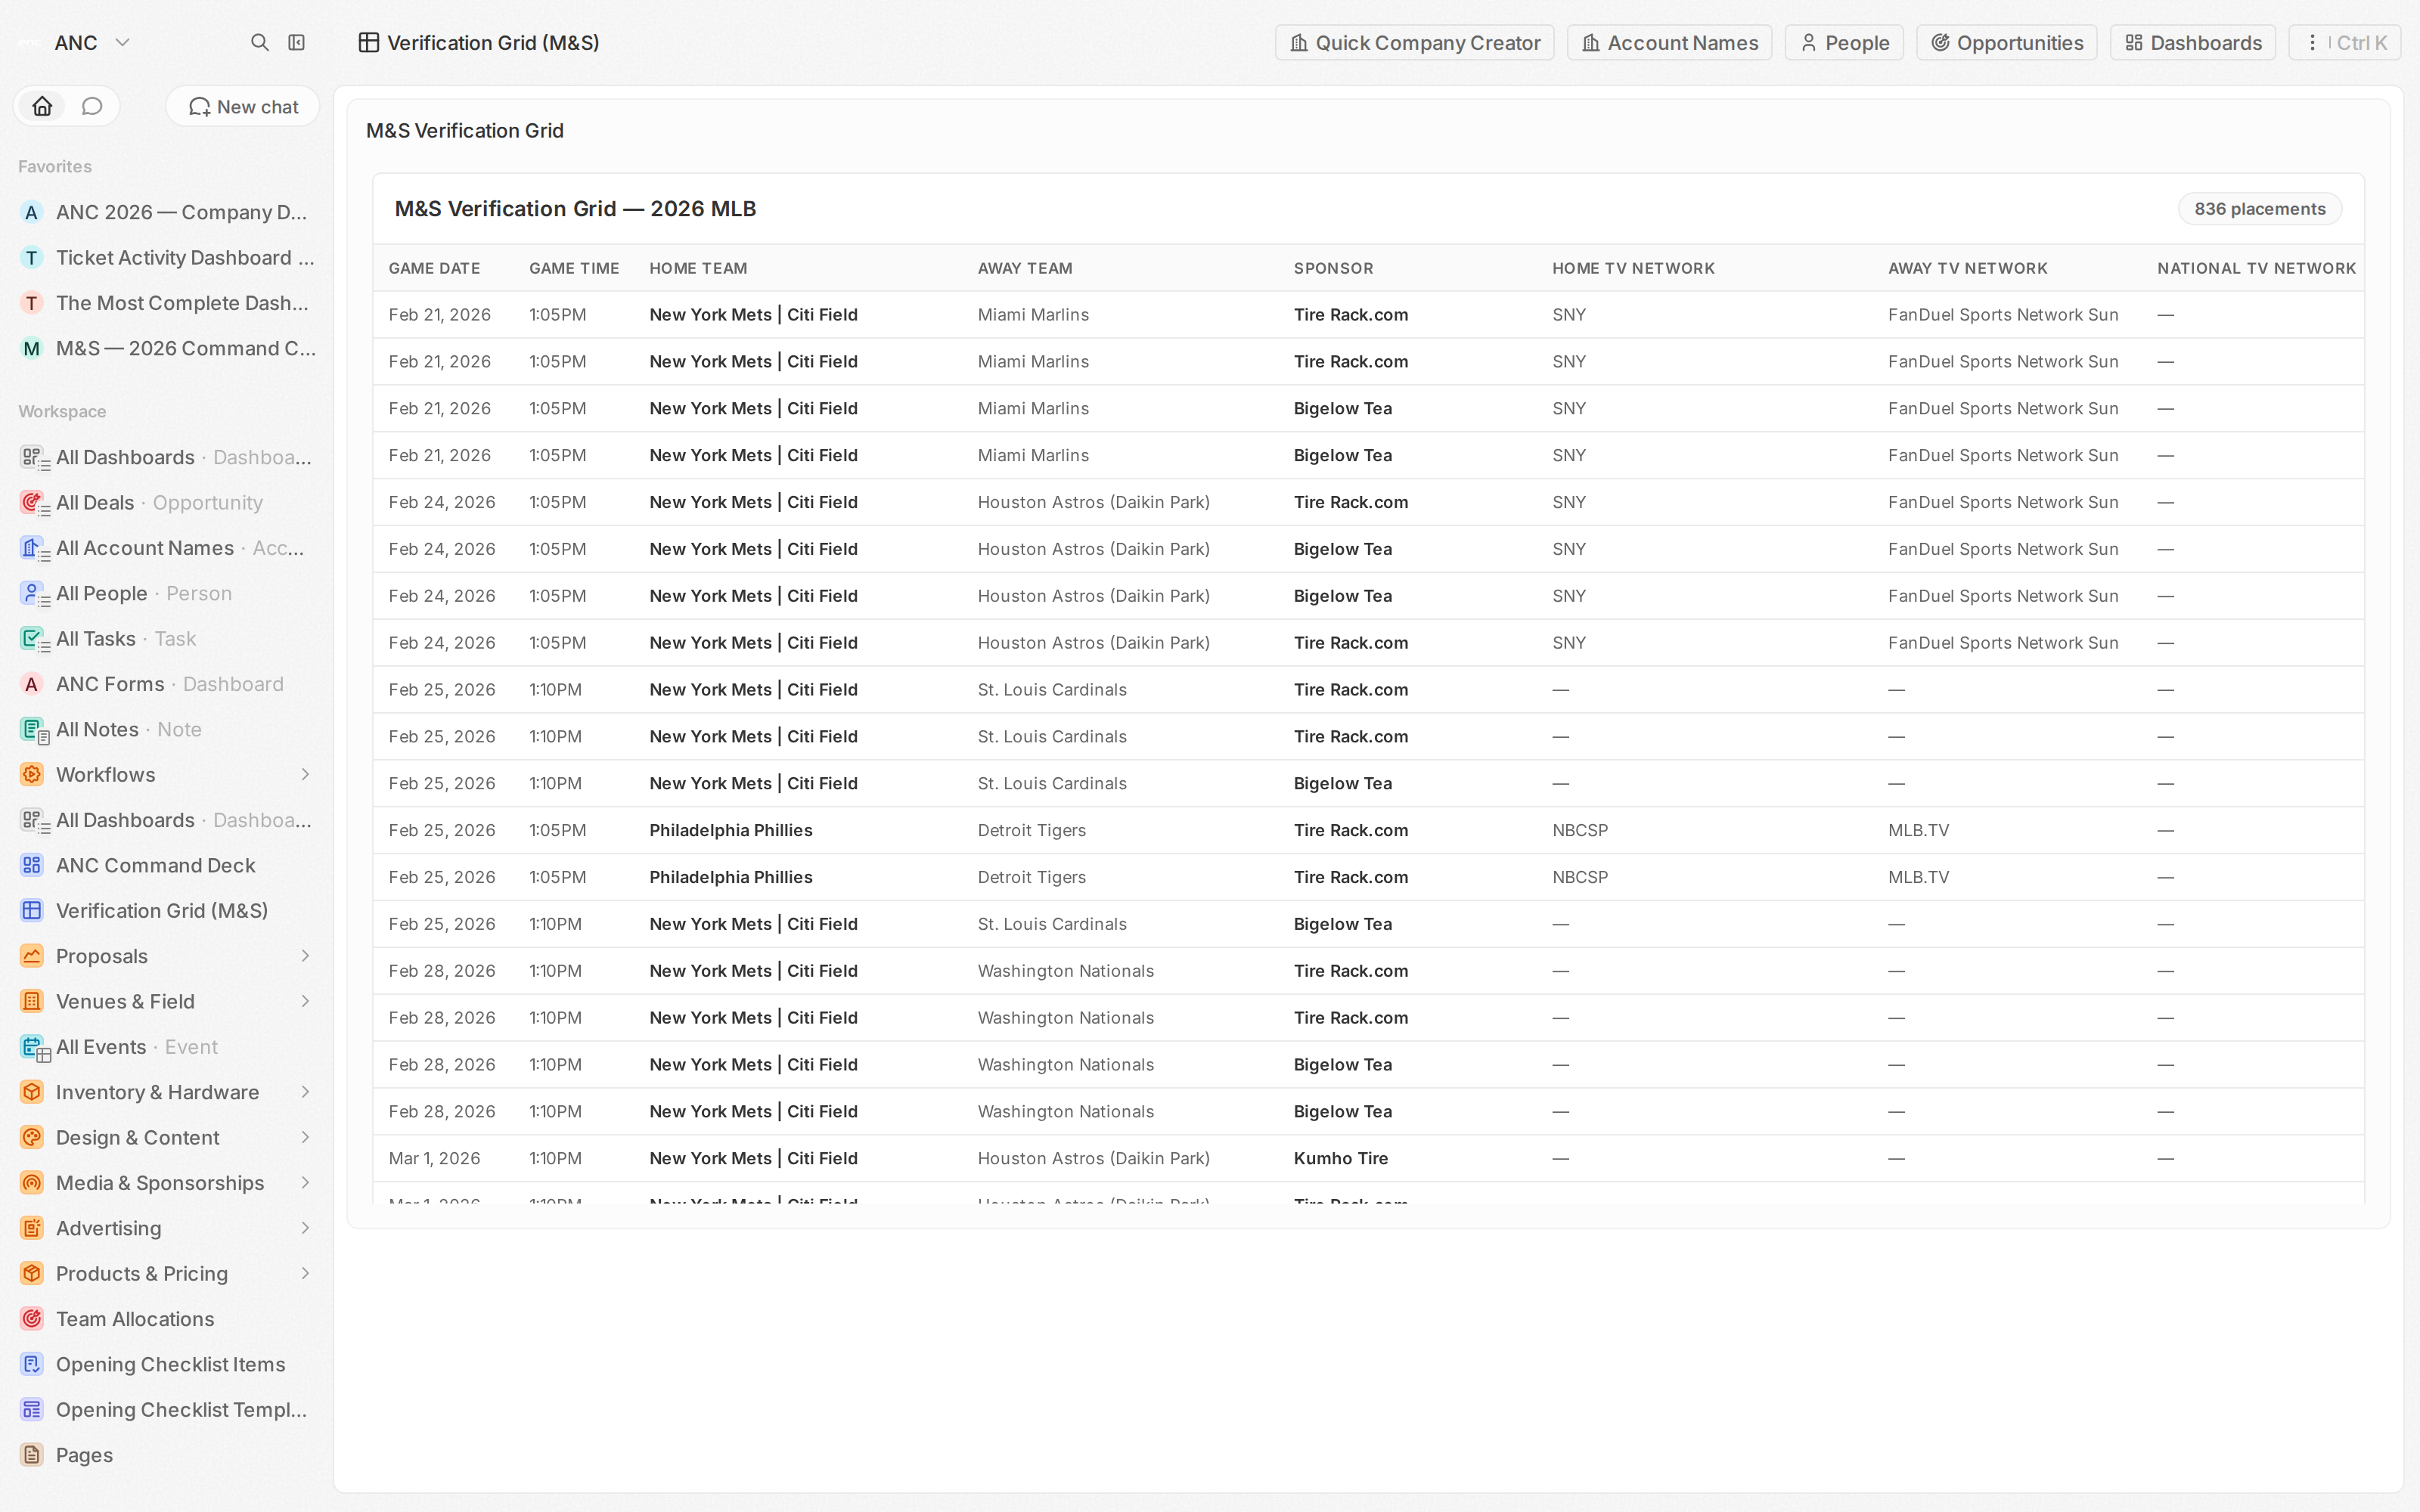
Task: Click the Opening Checklist Items icon
Action: click(x=32, y=1364)
